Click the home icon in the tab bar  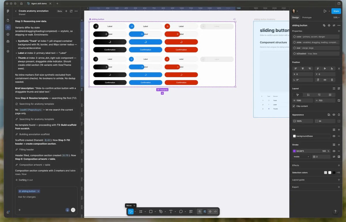(21, 3)
